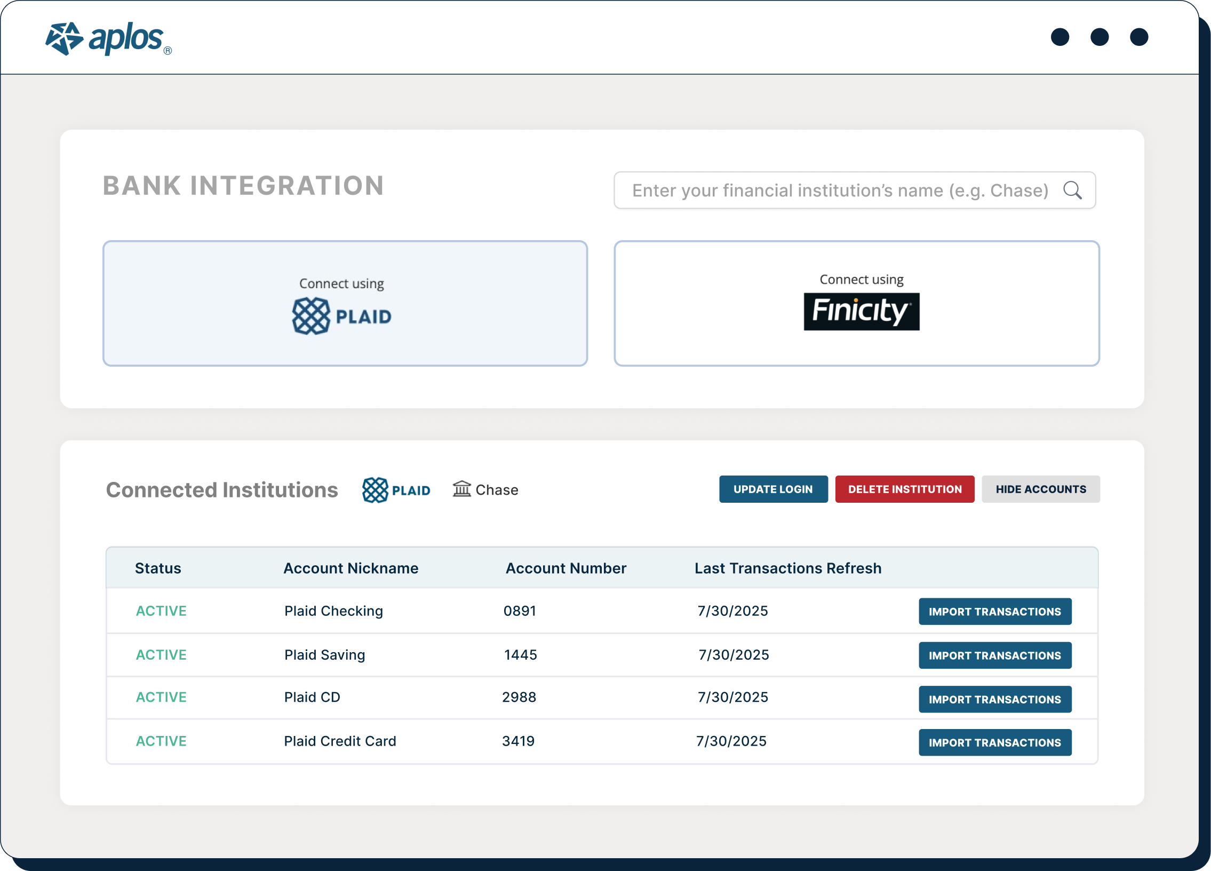Click the Plaid Saving nickname cell
This screenshot has width=1211, height=871.
tap(325, 655)
